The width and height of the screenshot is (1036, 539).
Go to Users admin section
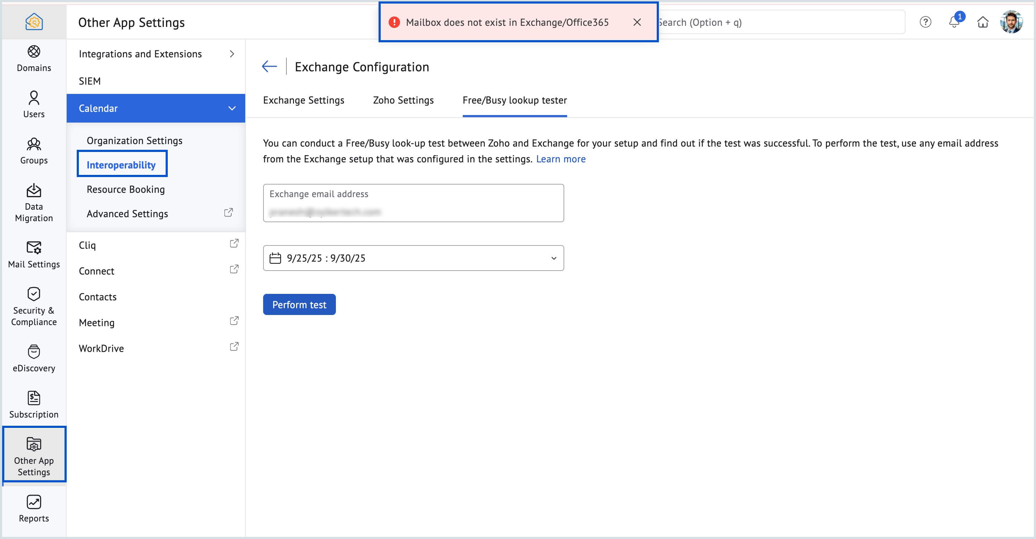[x=34, y=105]
